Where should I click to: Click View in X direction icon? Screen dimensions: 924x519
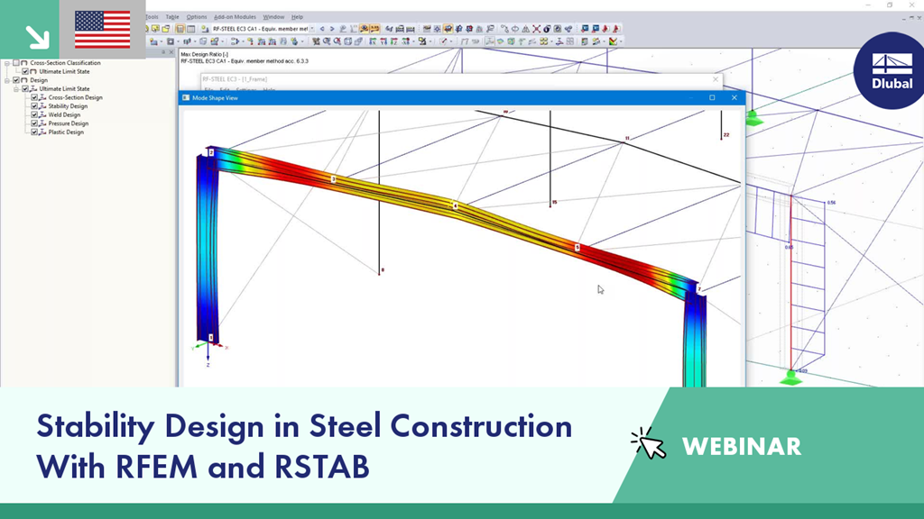click(x=373, y=41)
